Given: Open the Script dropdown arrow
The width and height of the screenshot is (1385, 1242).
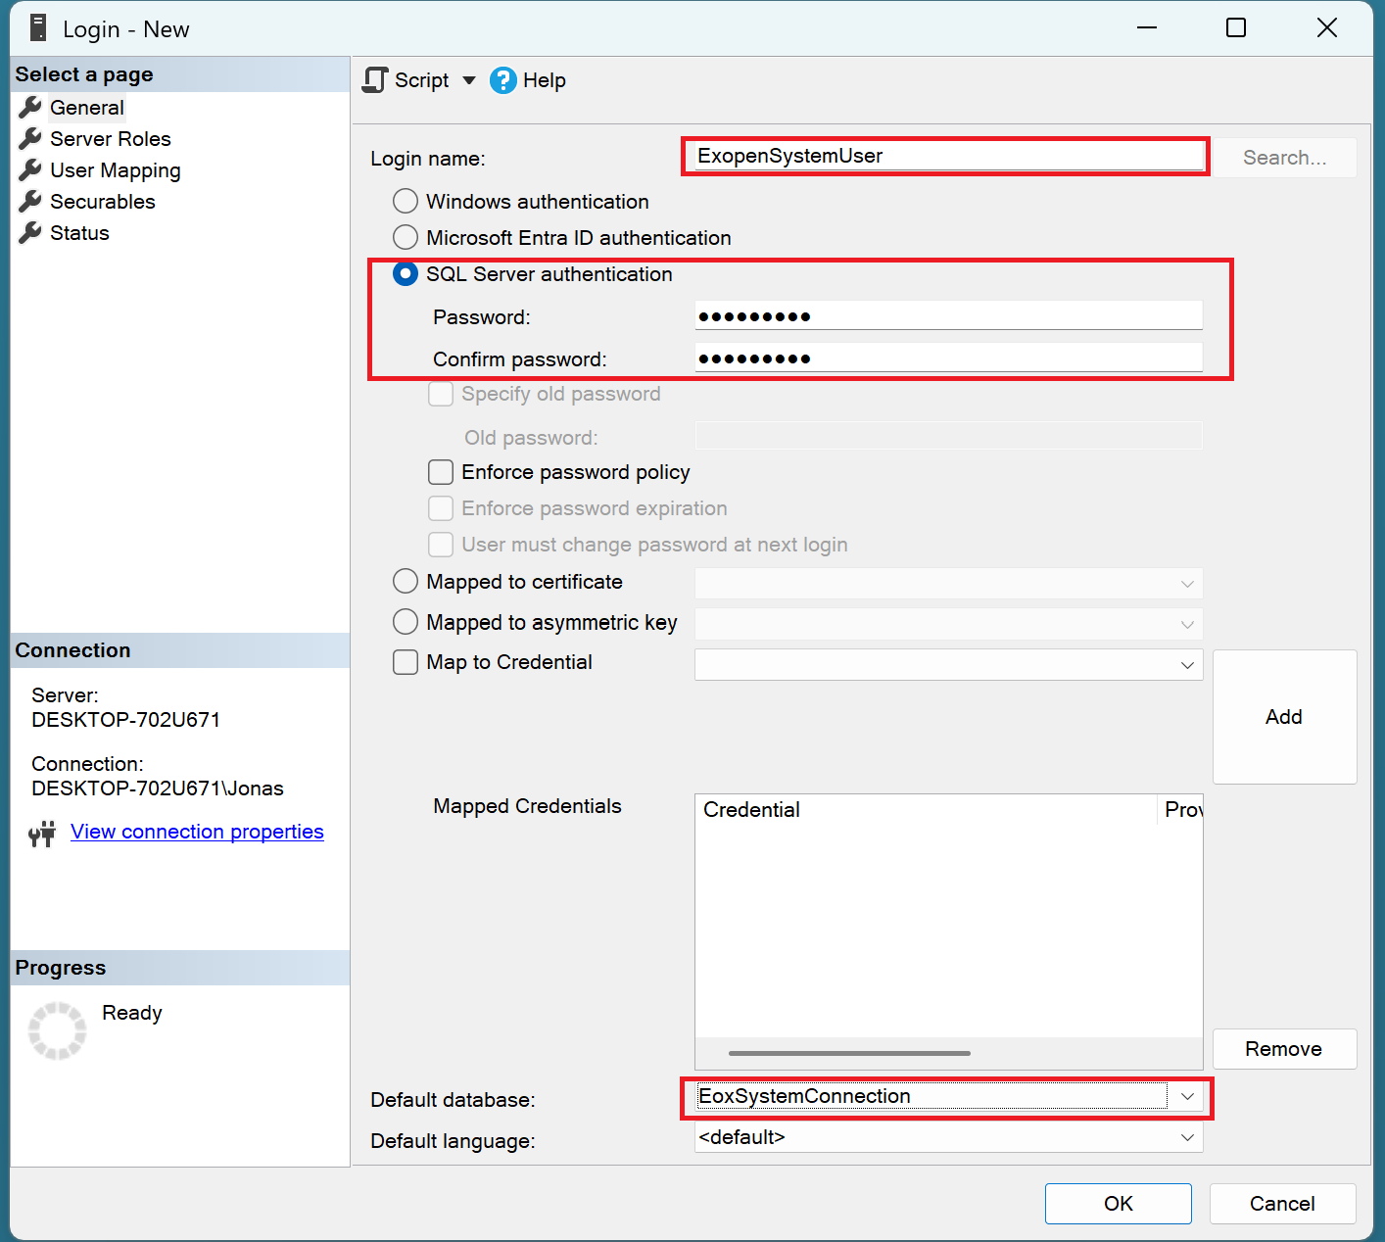Looking at the screenshot, I should pyautogui.click(x=469, y=80).
